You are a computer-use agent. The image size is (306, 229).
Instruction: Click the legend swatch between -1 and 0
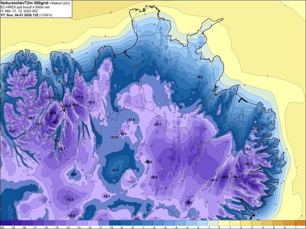[213, 223]
